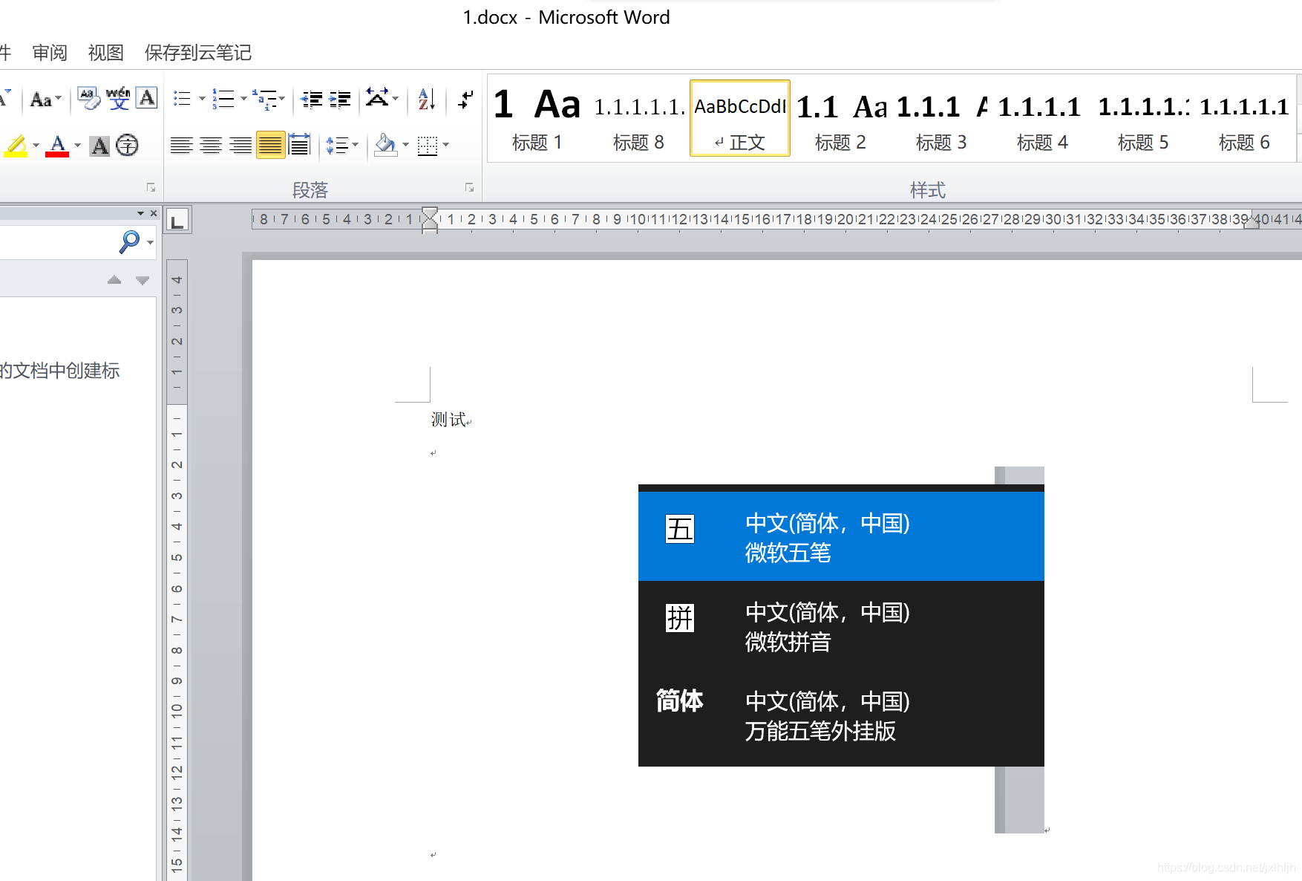Click the Asian layout text scaling icon

point(377,99)
